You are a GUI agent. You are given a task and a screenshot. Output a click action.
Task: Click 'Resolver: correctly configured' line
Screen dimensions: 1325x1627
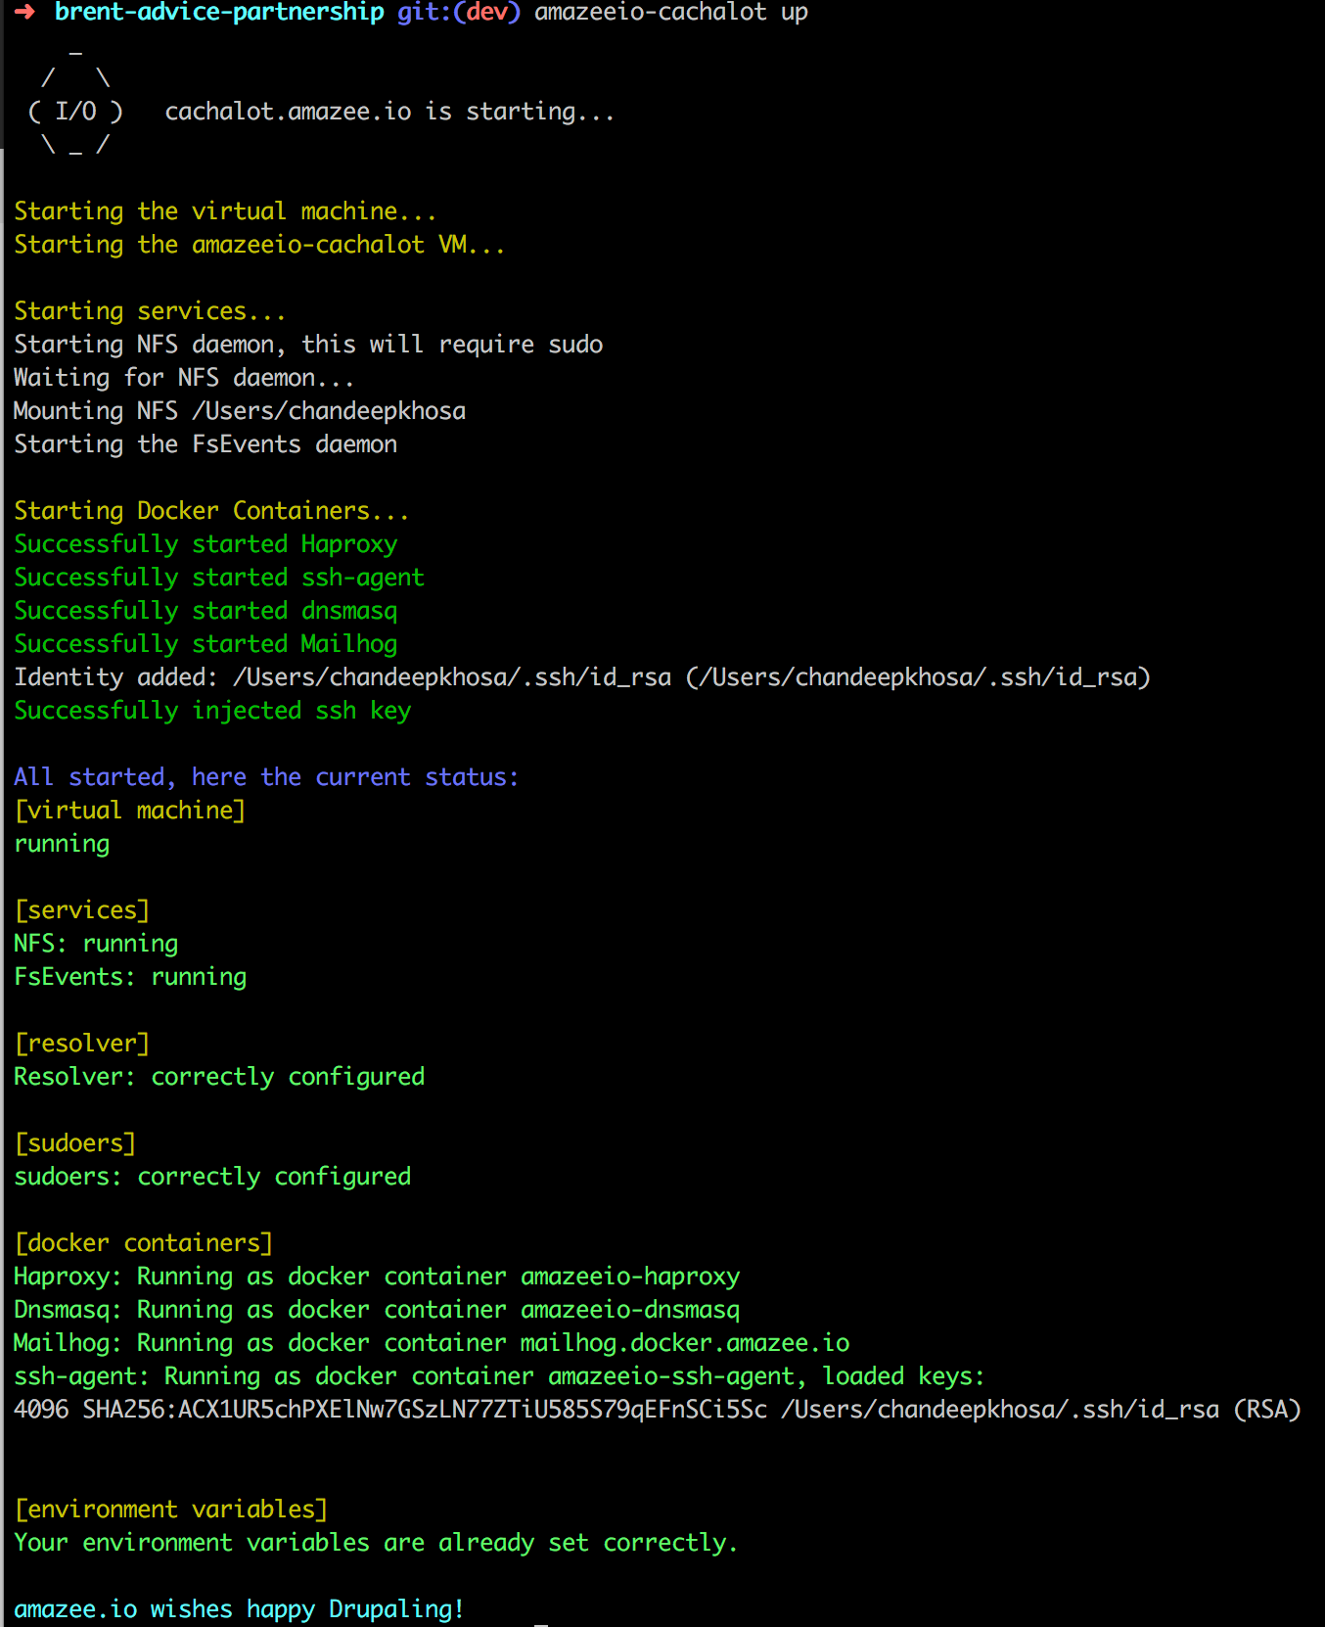pyautogui.click(x=219, y=1077)
